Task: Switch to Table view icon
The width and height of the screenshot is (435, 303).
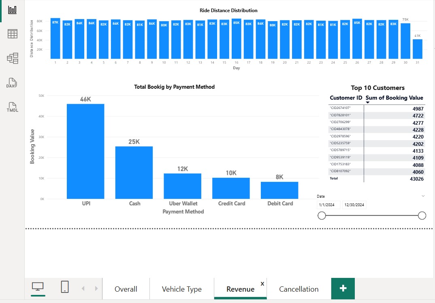Action: (12, 34)
